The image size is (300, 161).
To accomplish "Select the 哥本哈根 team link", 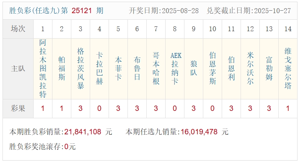I will point(156,69).
